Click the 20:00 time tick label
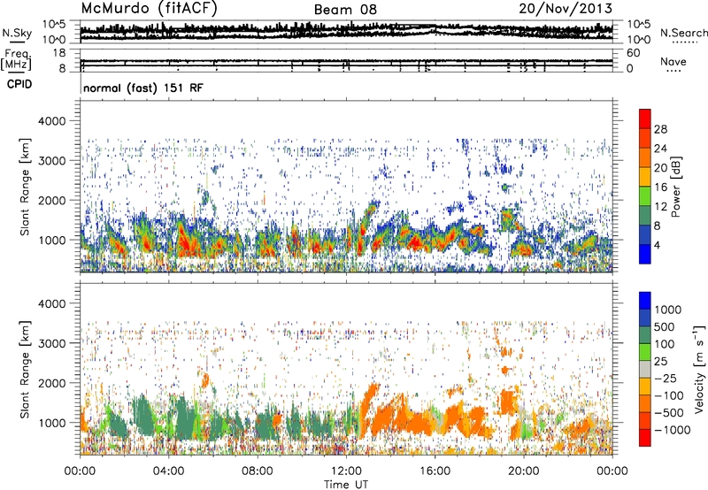 (523, 471)
